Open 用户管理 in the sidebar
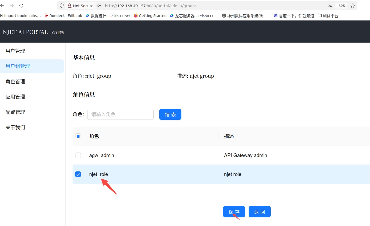Image resolution: width=370 pixels, height=226 pixels. click(x=15, y=51)
